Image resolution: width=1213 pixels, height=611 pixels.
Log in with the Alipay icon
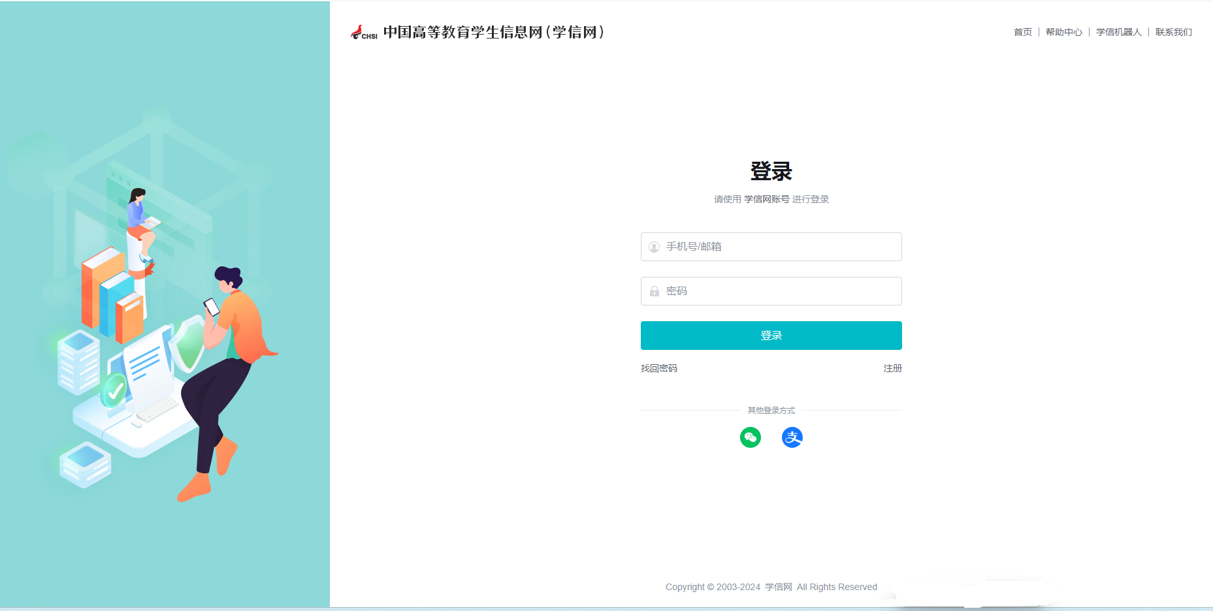pyautogui.click(x=792, y=437)
